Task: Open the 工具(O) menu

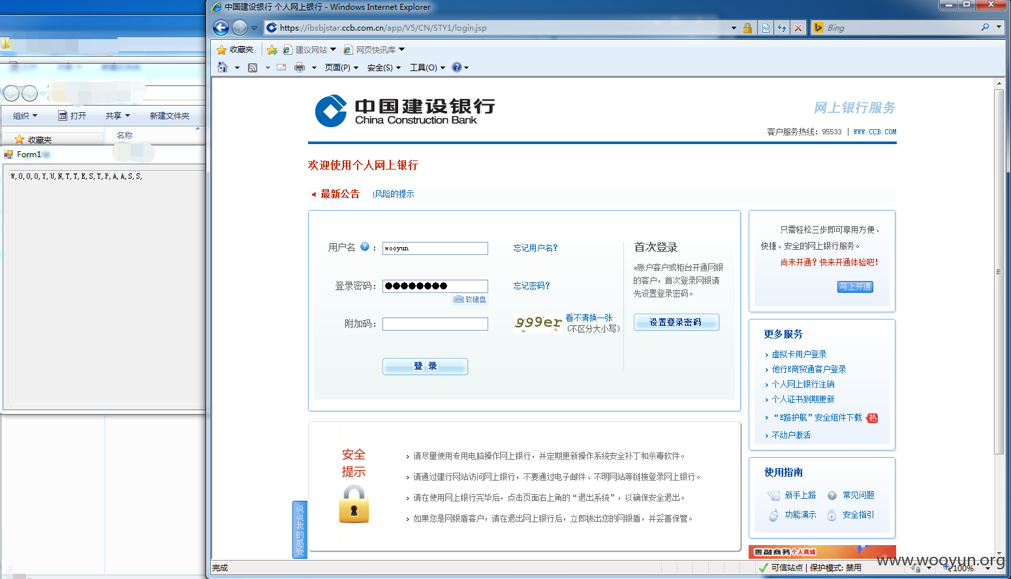Action: [x=427, y=67]
